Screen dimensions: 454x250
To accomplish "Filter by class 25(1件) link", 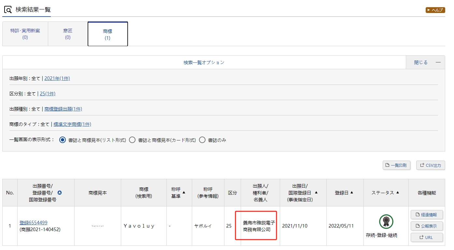I will 48,94.
